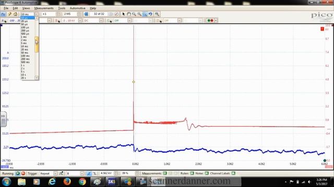Add measurement with green Measurements button
The width and height of the screenshot is (334, 187).
coord(165,173)
